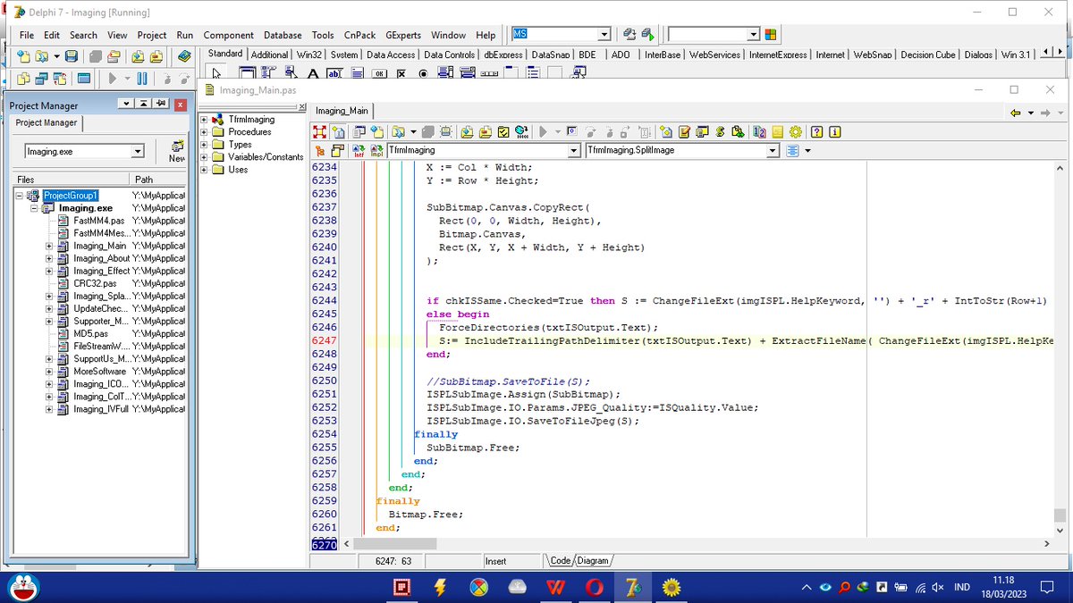Expand the Procedures folder node
This screenshot has height=603, width=1073.
(205, 131)
